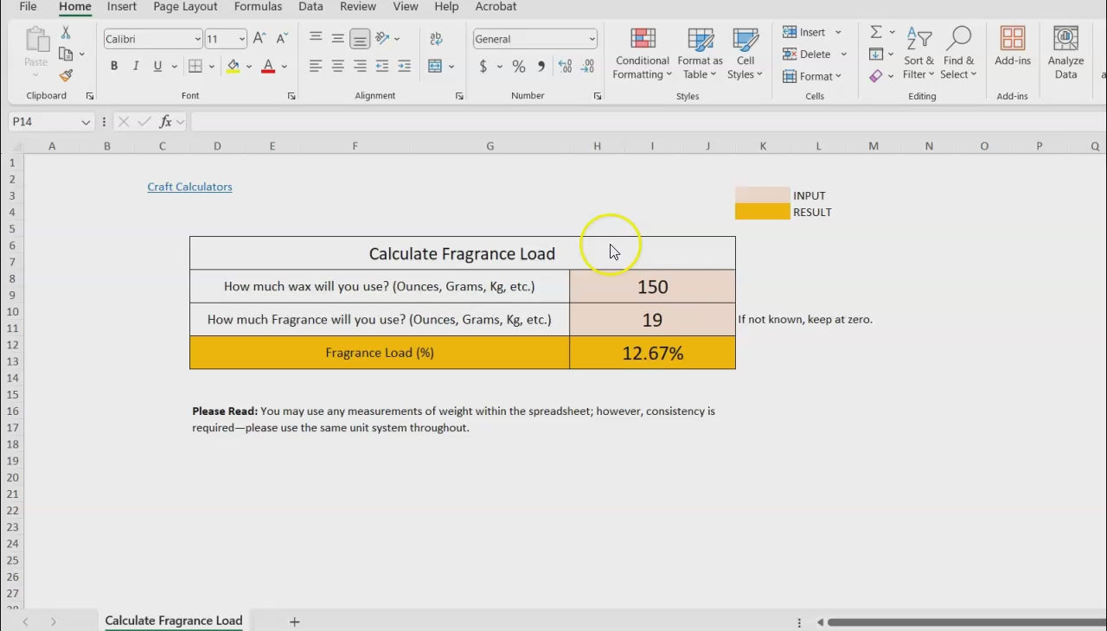Viewport: 1107px width, 631px height.
Task: Click the Analyze Data icon
Action: [x=1065, y=54]
